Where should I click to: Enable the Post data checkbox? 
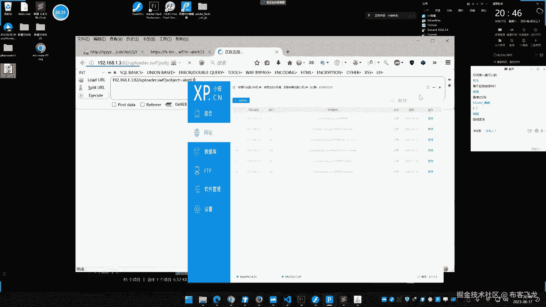(114, 105)
